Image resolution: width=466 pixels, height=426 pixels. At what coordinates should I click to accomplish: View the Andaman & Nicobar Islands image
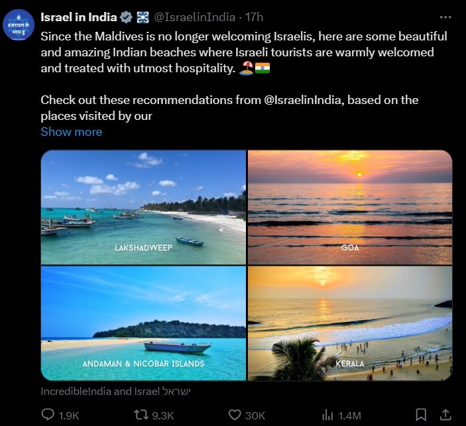point(143,323)
